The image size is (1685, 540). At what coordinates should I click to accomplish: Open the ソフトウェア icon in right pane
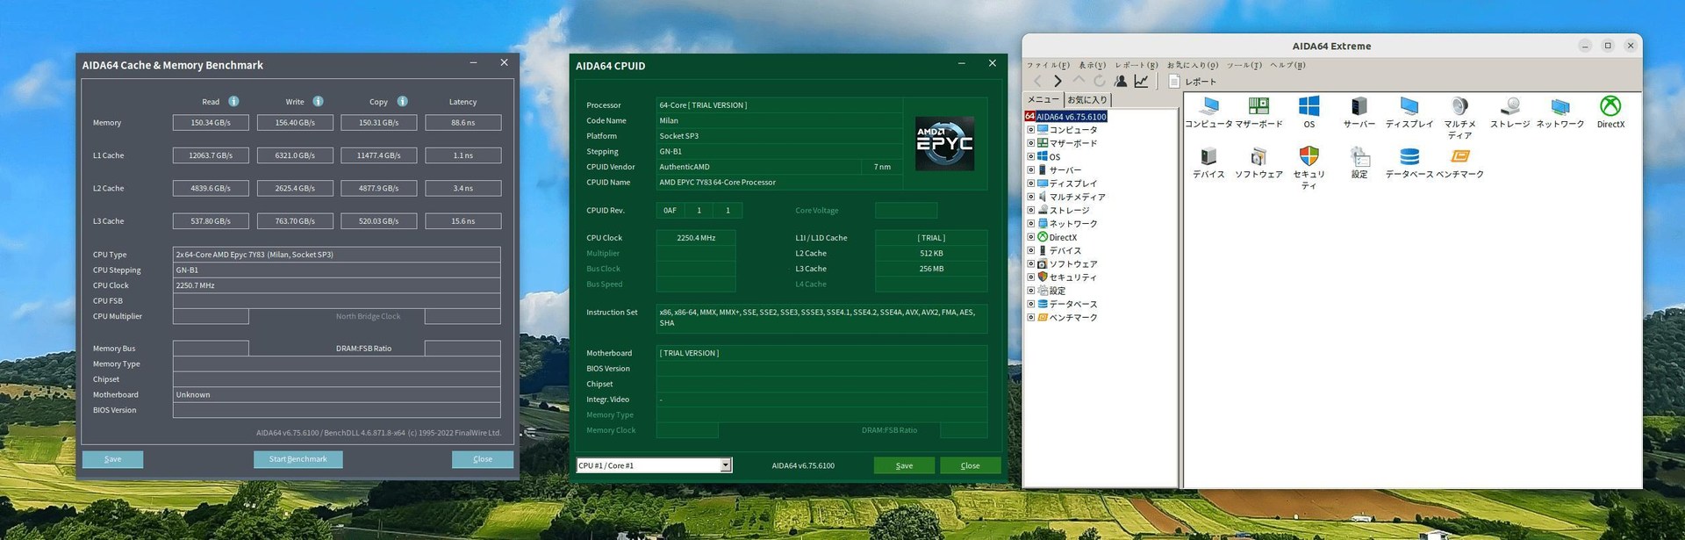[x=1258, y=156]
